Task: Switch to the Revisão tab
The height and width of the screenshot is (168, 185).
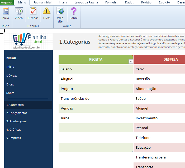Action: tap(146, 2)
